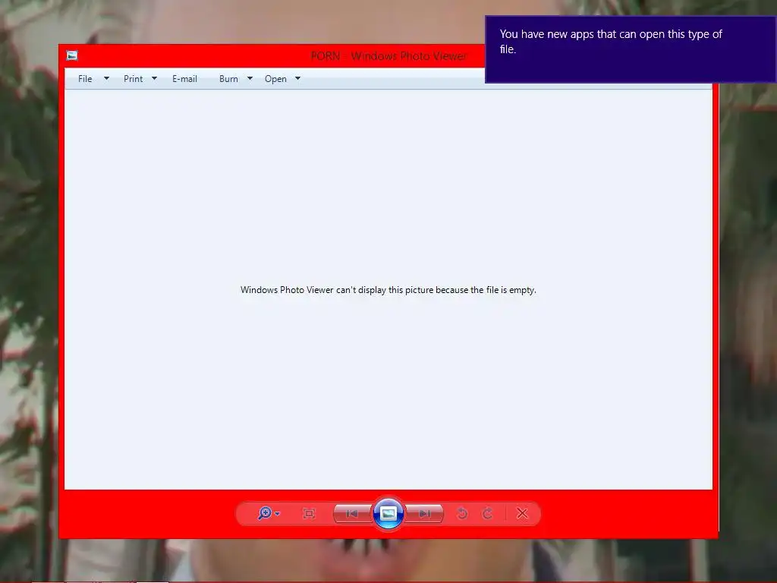Rotate picture clockwise
Viewport: 777px width, 583px height.
tap(488, 514)
